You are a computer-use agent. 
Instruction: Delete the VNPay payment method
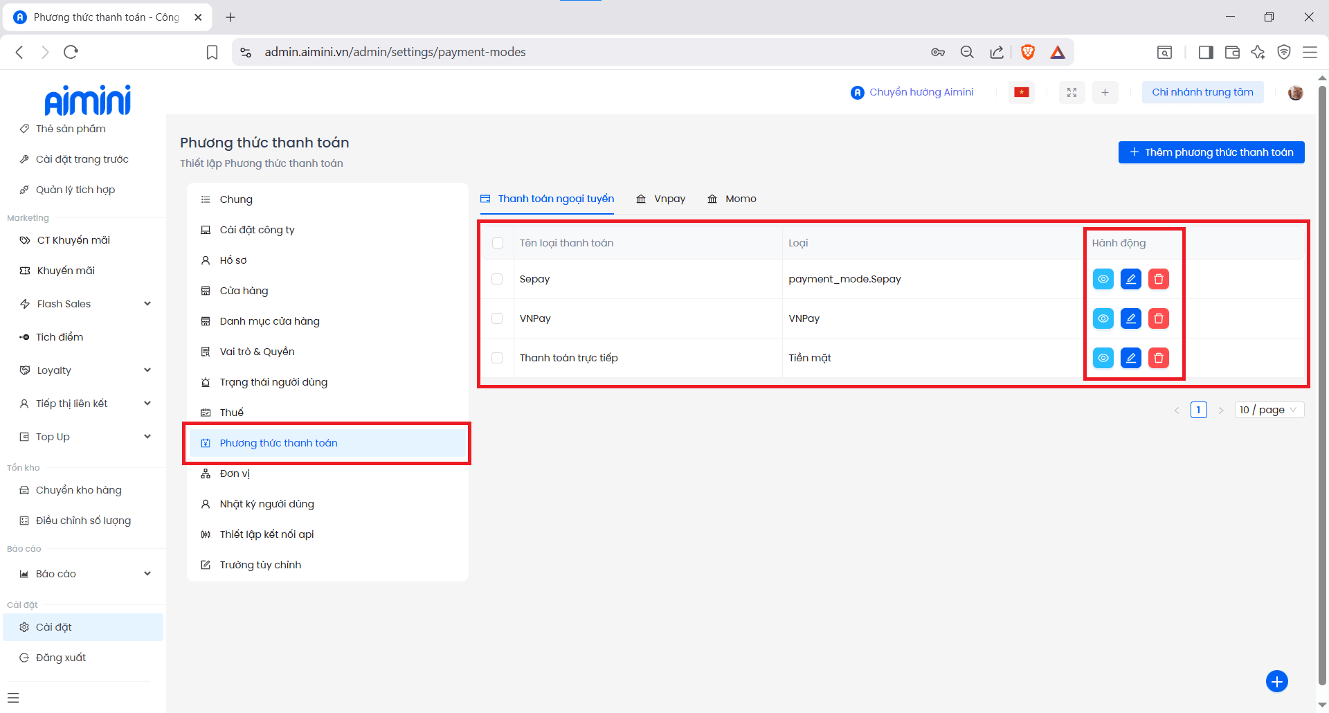1158,318
